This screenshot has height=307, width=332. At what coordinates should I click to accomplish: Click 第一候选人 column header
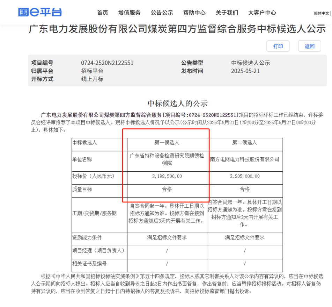[167, 143]
